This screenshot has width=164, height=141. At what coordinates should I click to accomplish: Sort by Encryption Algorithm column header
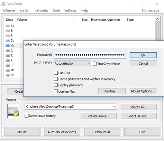[x=107, y=20]
